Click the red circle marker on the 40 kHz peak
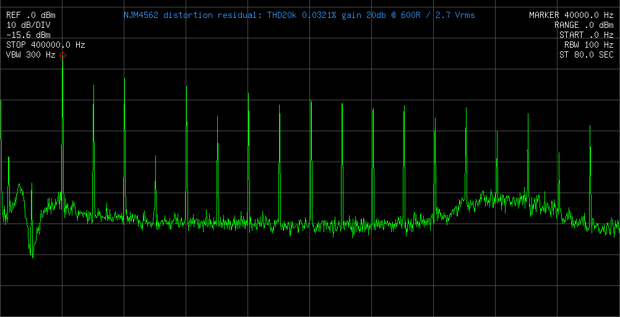The height and width of the screenshot is (317, 620). (62, 56)
